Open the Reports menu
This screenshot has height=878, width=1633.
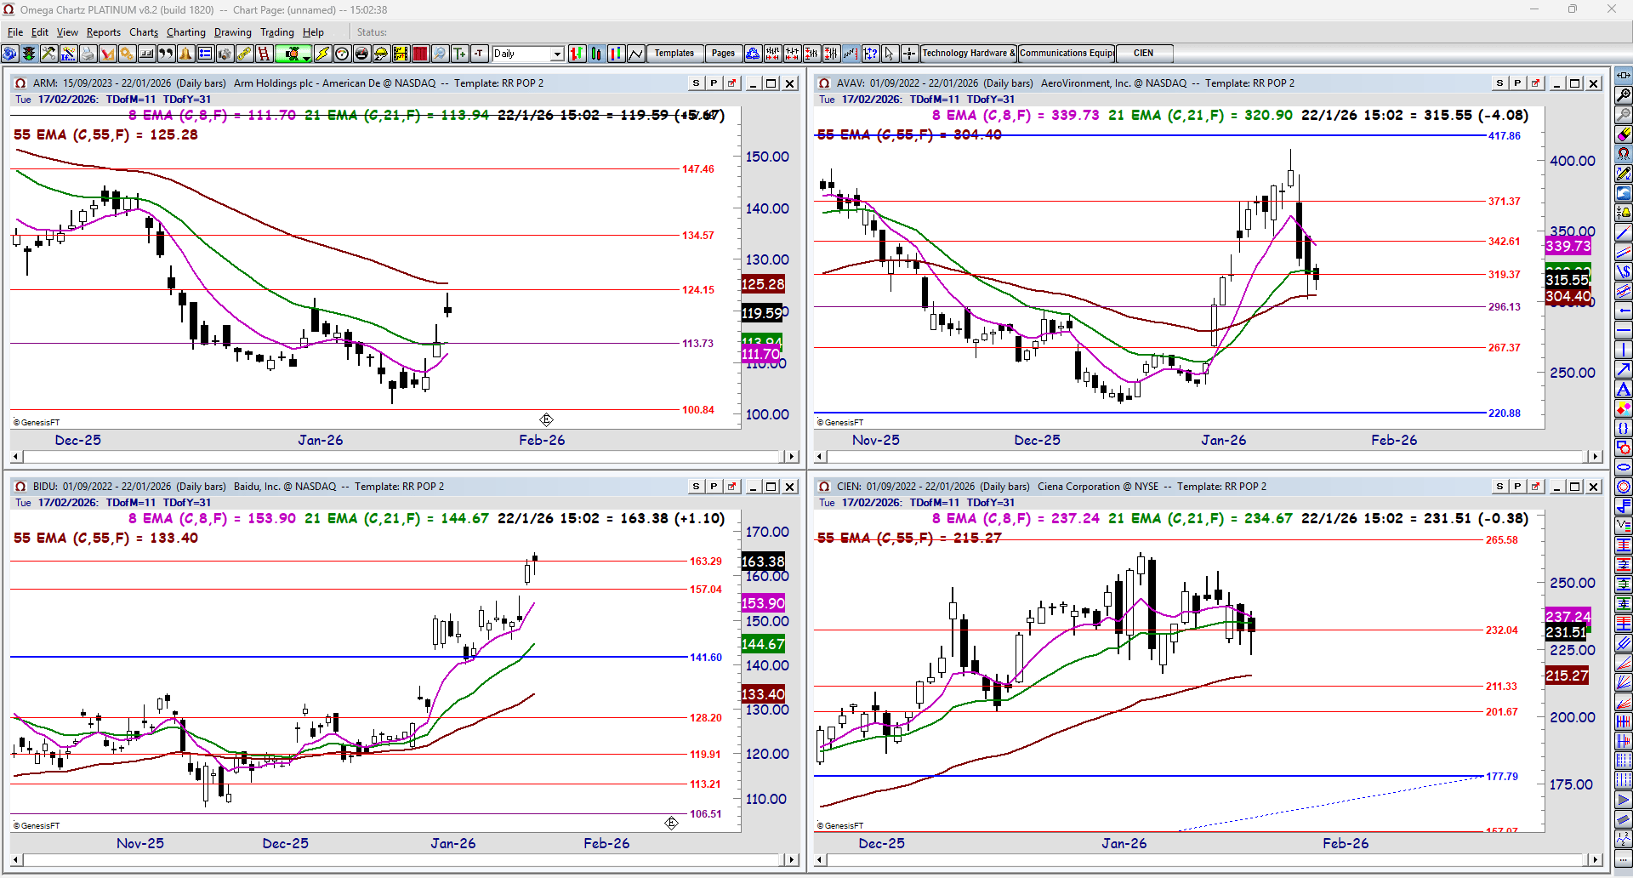coord(104,32)
